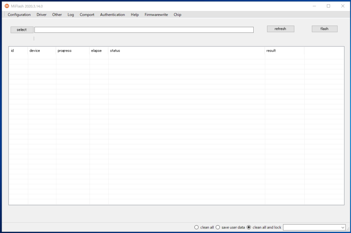
Task: Click the refresh button to scan devices
Action: pos(280,29)
